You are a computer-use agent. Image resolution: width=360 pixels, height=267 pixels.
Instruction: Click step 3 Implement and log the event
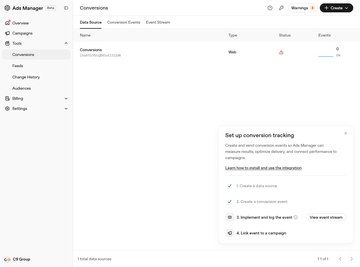tap(264, 217)
